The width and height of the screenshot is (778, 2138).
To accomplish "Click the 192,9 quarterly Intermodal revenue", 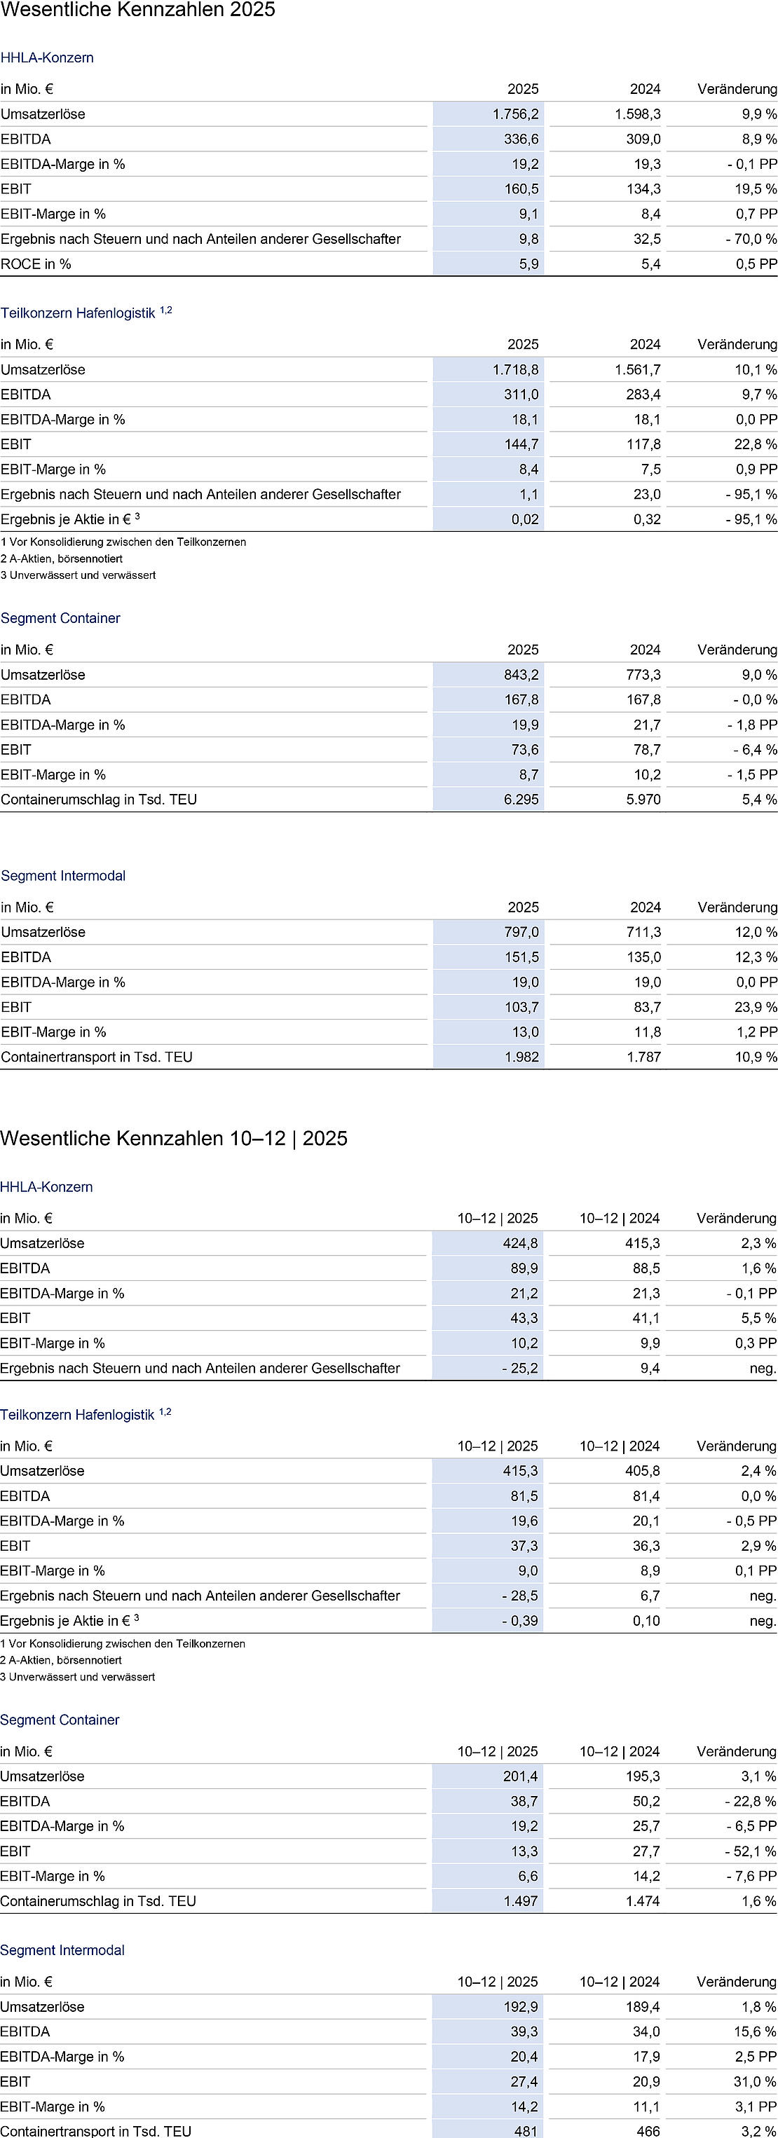I will pos(520,2007).
